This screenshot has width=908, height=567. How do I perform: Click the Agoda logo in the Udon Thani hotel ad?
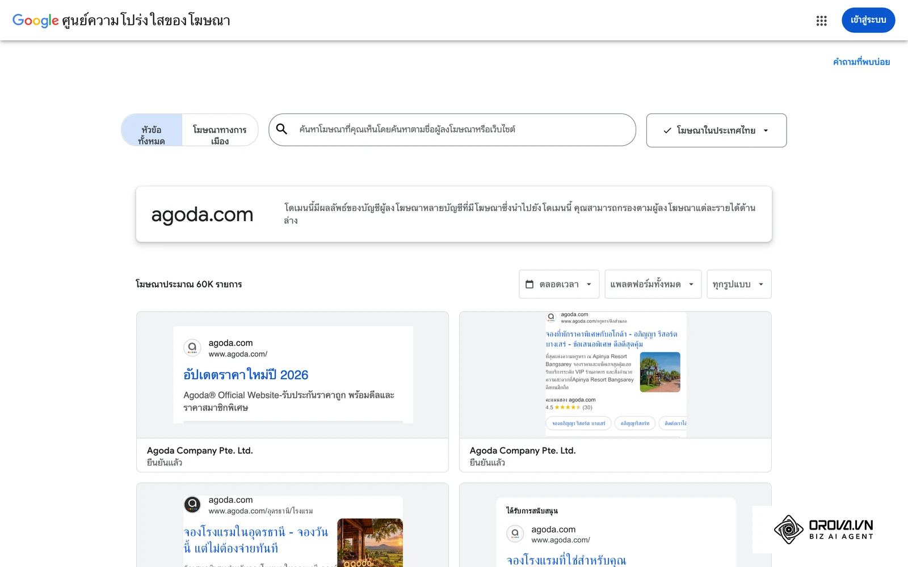(x=192, y=504)
